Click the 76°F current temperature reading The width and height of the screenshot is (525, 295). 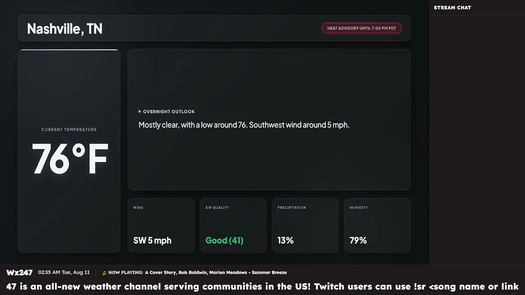[70, 159]
